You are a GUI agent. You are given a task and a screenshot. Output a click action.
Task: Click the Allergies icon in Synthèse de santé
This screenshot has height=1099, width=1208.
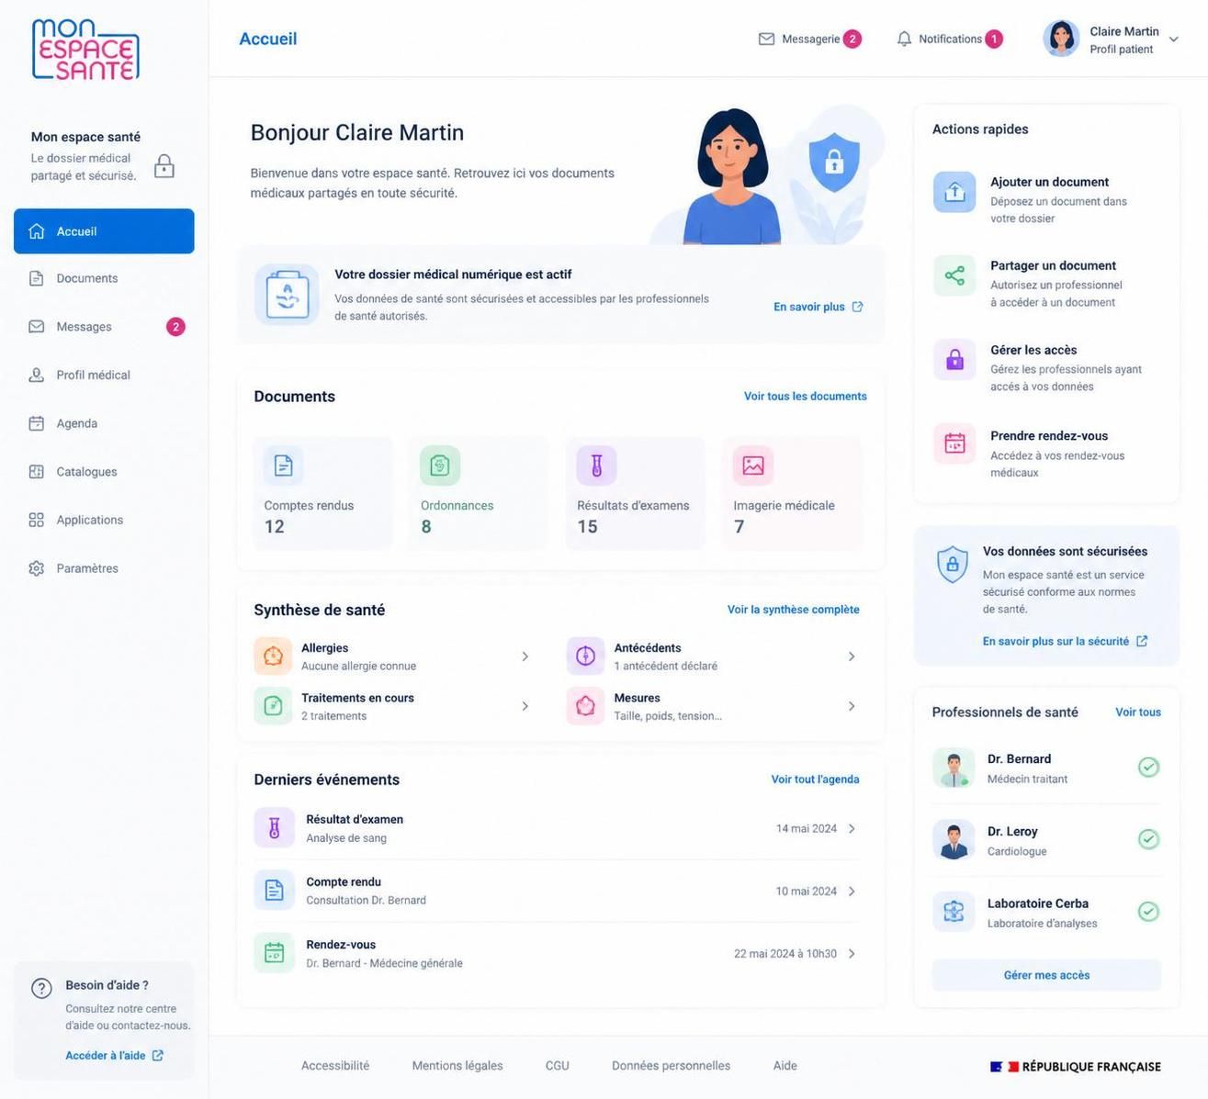[273, 656]
